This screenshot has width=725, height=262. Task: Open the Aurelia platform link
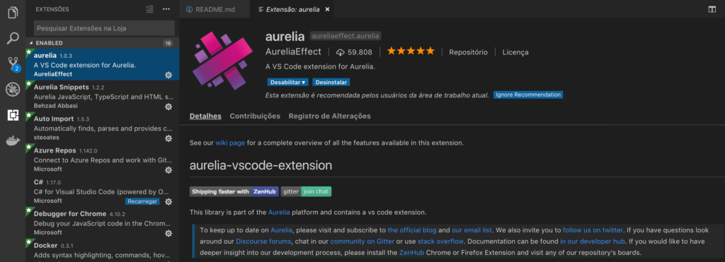[279, 213]
